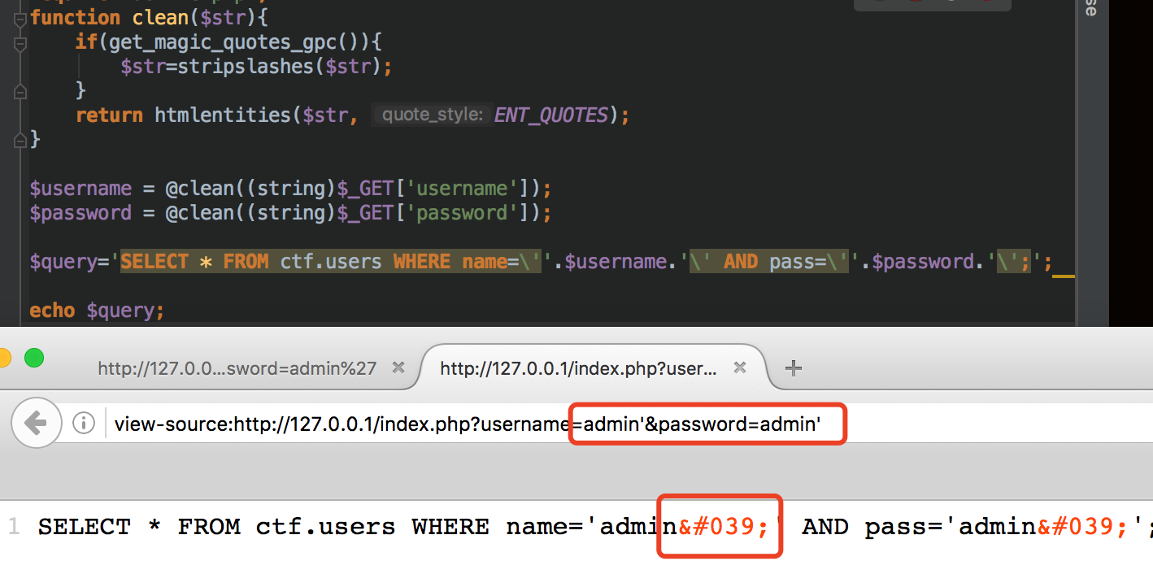The width and height of the screenshot is (1153, 561).
Task: Click the yellow minimize window button
Action: click(2, 358)
